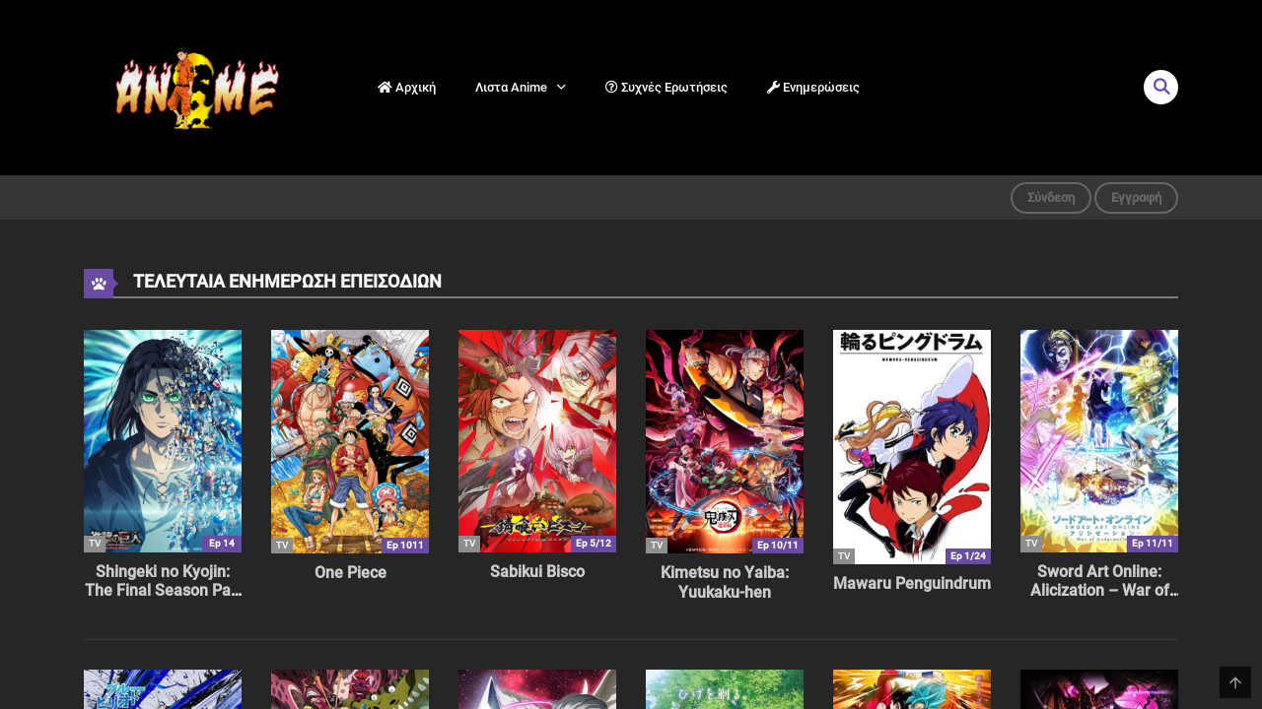The image size is (1262, 709).
Task: Click the Ep 1/24 badge
Action: 968,556
